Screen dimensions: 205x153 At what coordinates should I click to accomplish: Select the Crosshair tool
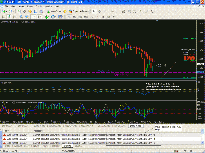[x=100, y=11]
